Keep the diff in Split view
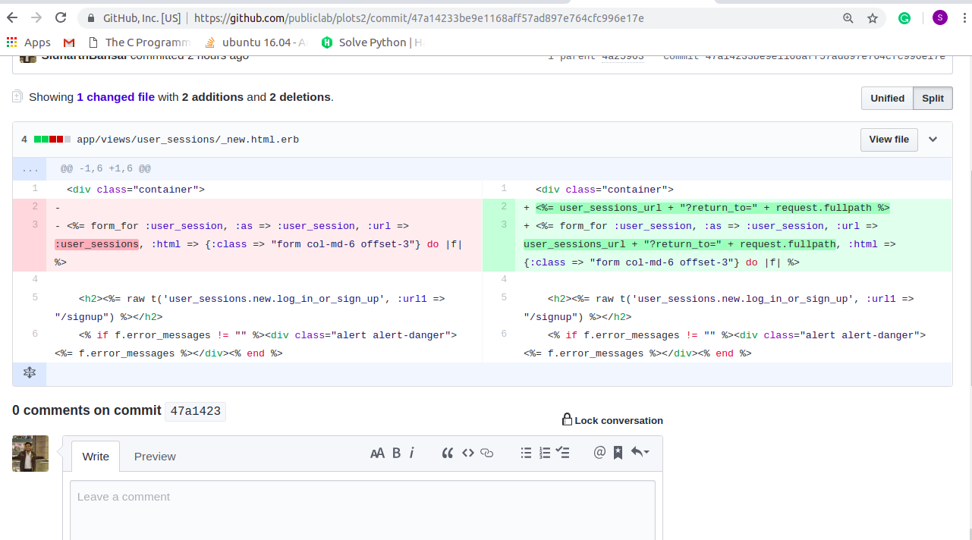This screenshot has height=540, width=972. [933, 98]
